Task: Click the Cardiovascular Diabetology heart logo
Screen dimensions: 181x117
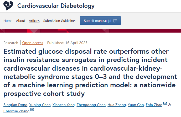Action: tap(8, 5)
